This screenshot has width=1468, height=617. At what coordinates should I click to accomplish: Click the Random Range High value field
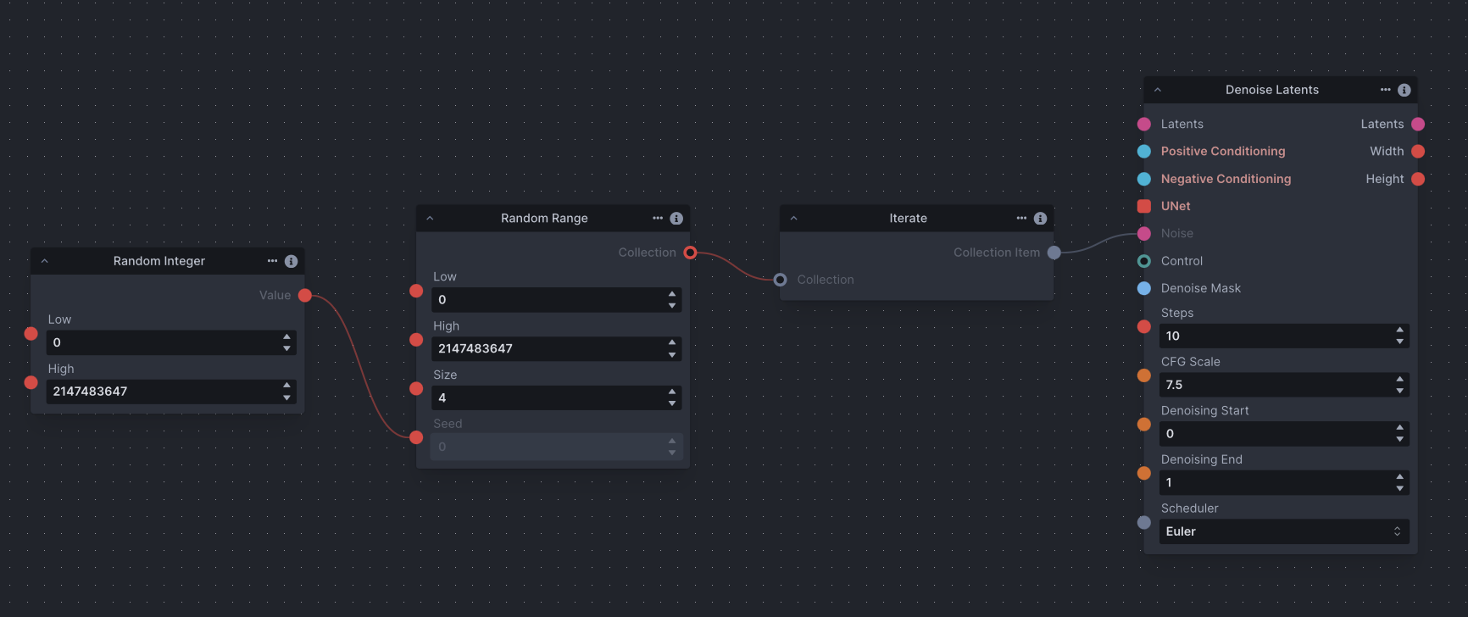557,349
